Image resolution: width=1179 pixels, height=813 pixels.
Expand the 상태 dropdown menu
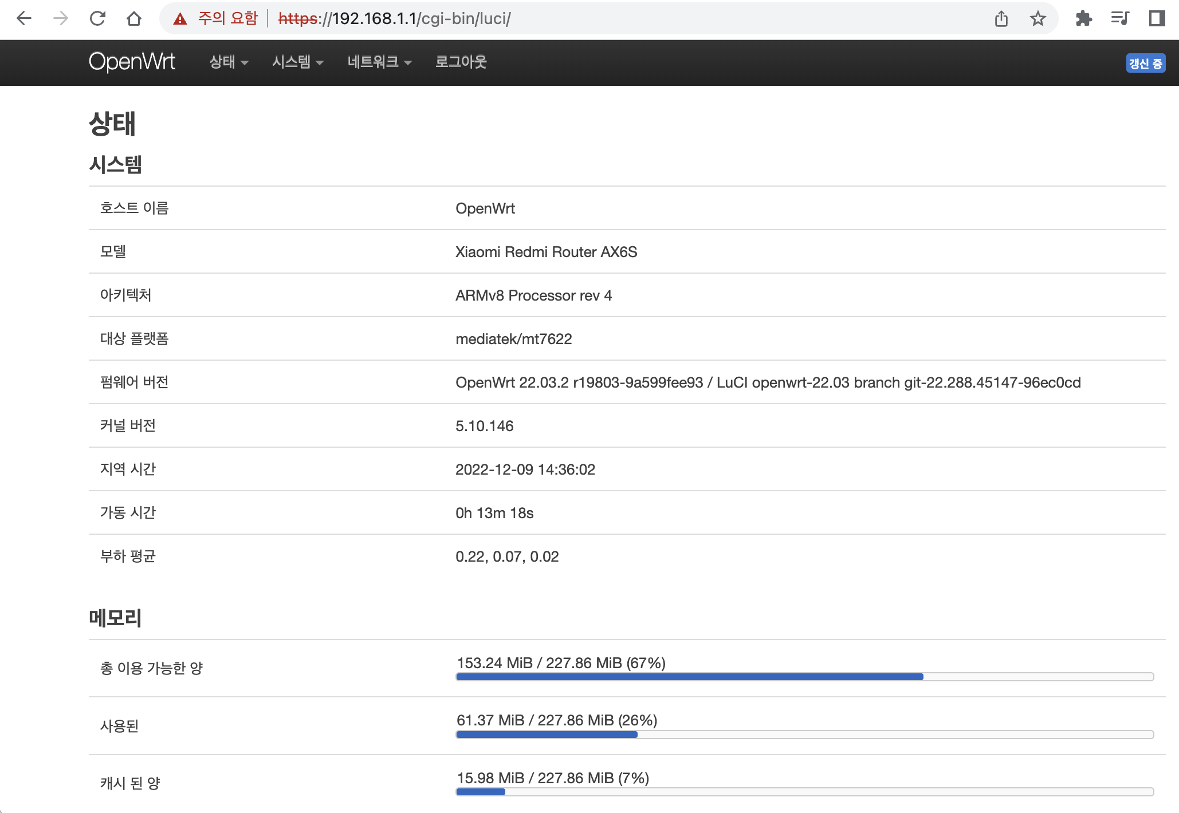[x=229, y=62]
